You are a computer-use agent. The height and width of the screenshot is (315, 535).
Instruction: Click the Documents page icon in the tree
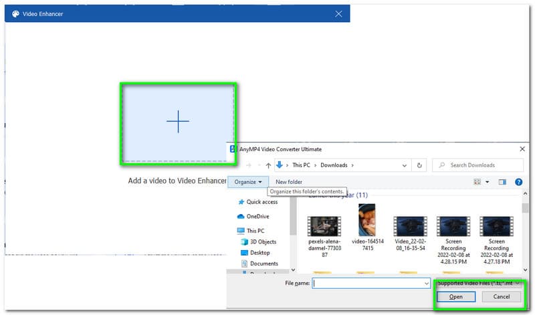click(x=244, y=264)
